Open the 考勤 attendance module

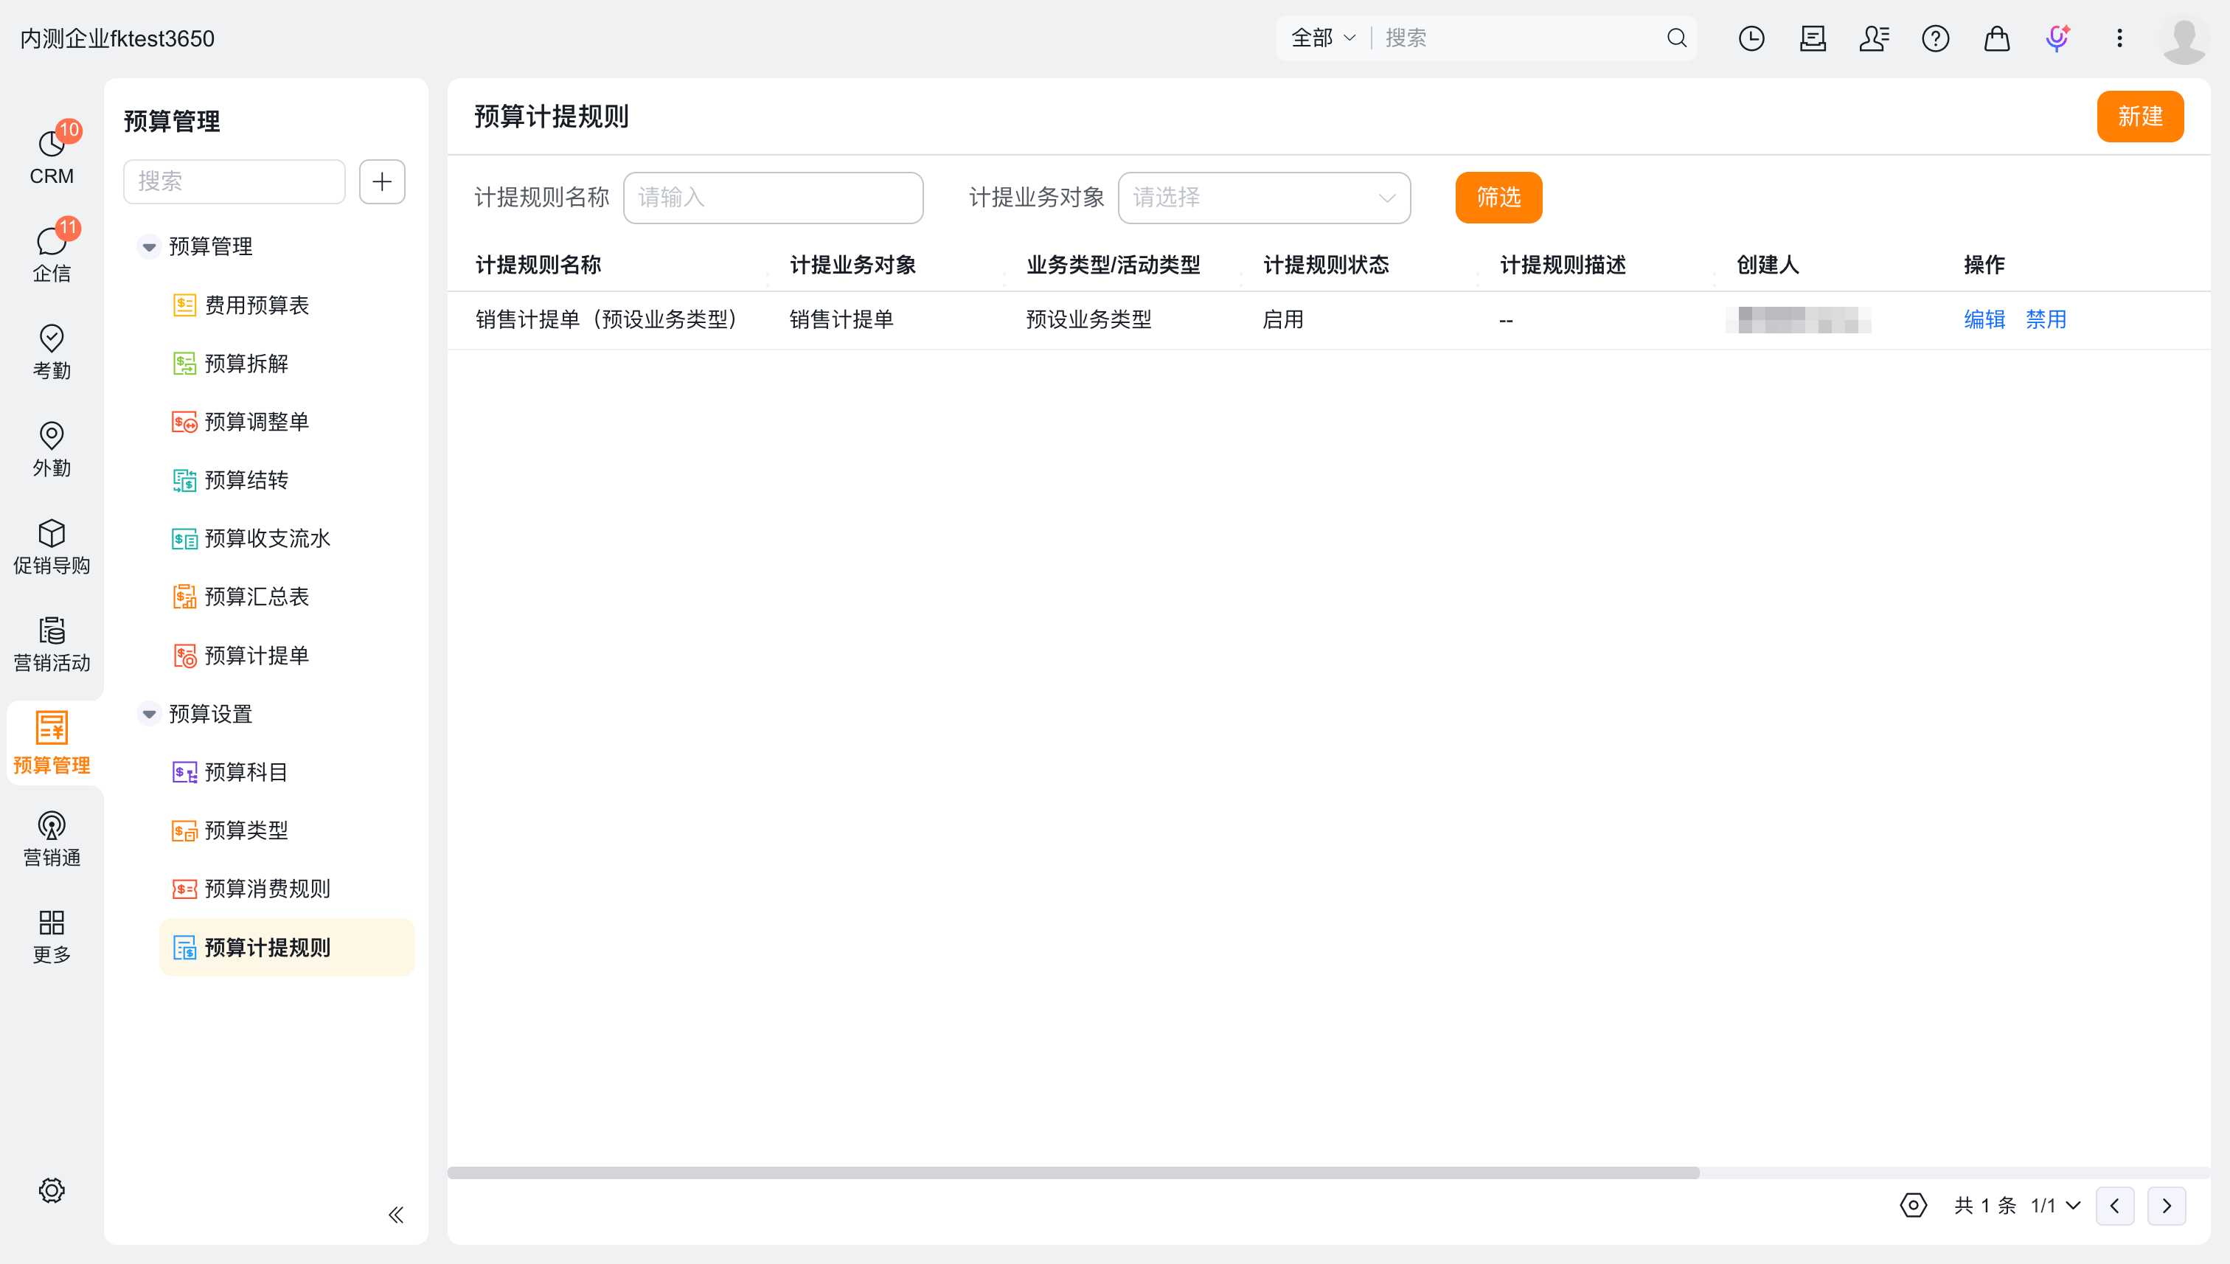51,352
